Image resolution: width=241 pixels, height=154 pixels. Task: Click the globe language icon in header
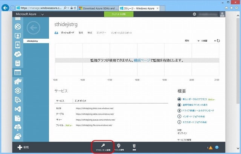[194, 14]
